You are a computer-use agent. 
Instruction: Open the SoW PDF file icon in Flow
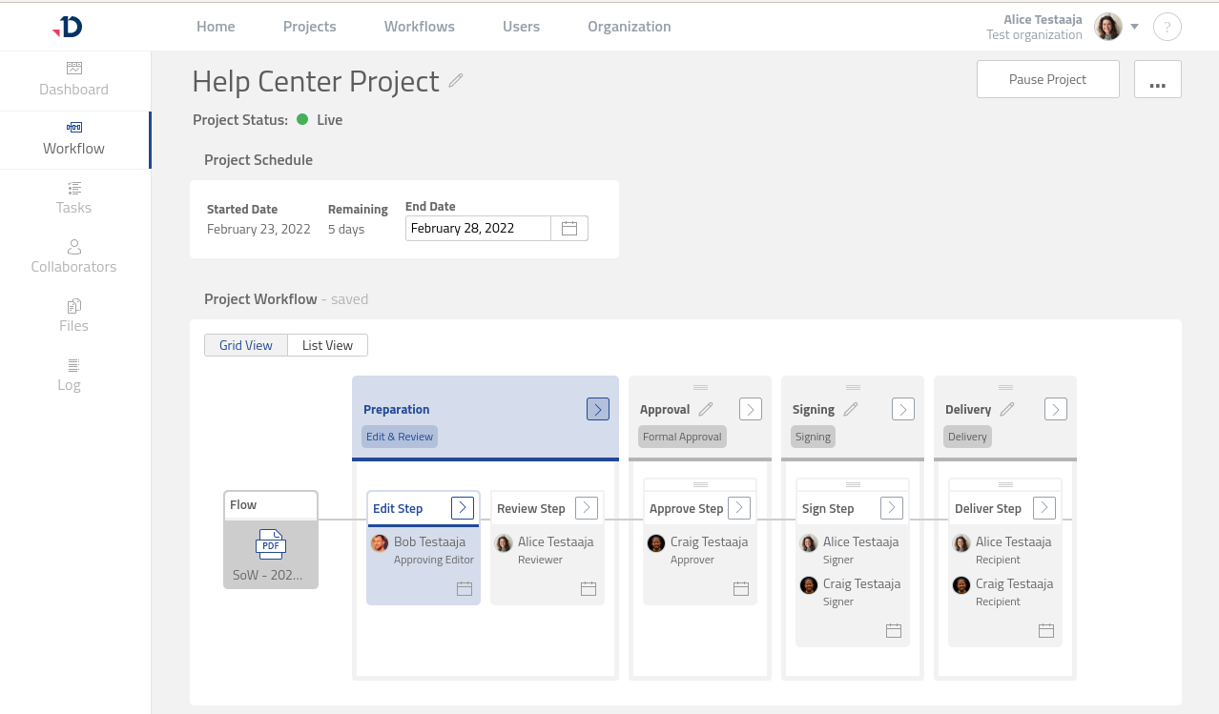[x=271, y=544]
